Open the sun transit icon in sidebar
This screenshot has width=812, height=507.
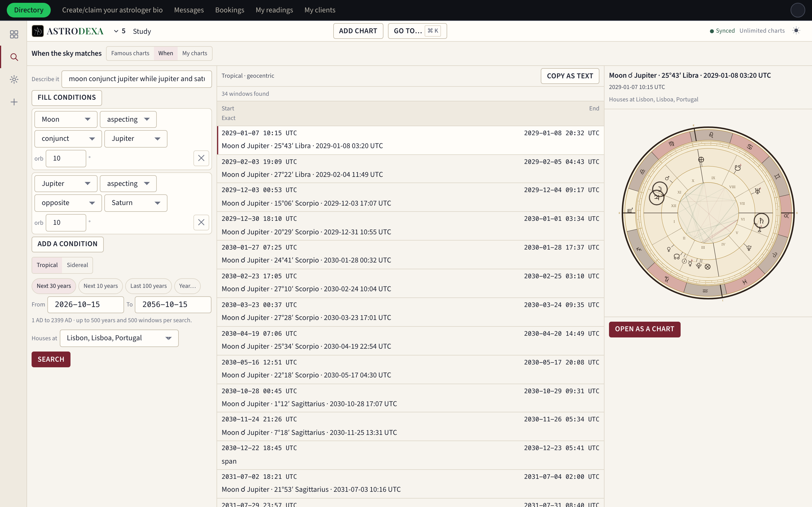pos(14,79)
